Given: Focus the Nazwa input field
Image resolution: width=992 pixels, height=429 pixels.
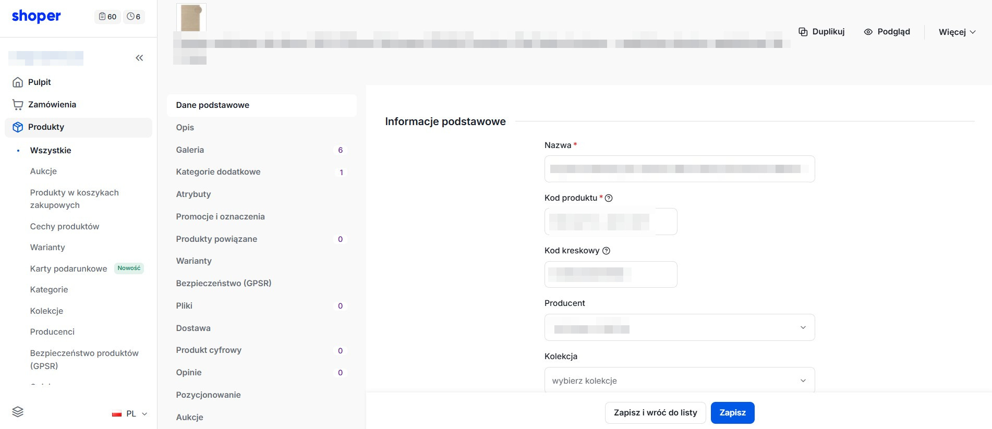Looking at the screenshot, I should 680,169.
